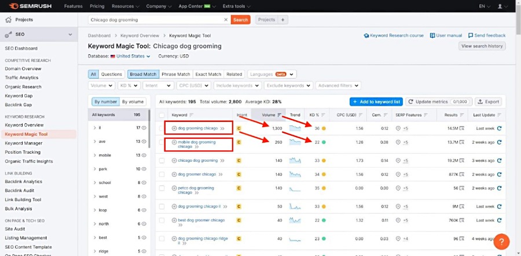Open the Resources menu in top bar

tap(125, 6)
